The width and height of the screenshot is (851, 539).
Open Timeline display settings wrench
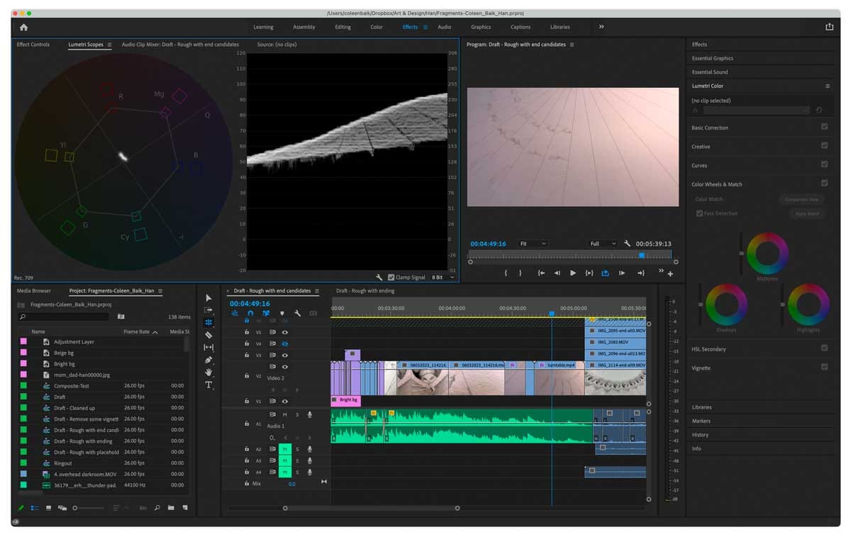click(297, 313)
